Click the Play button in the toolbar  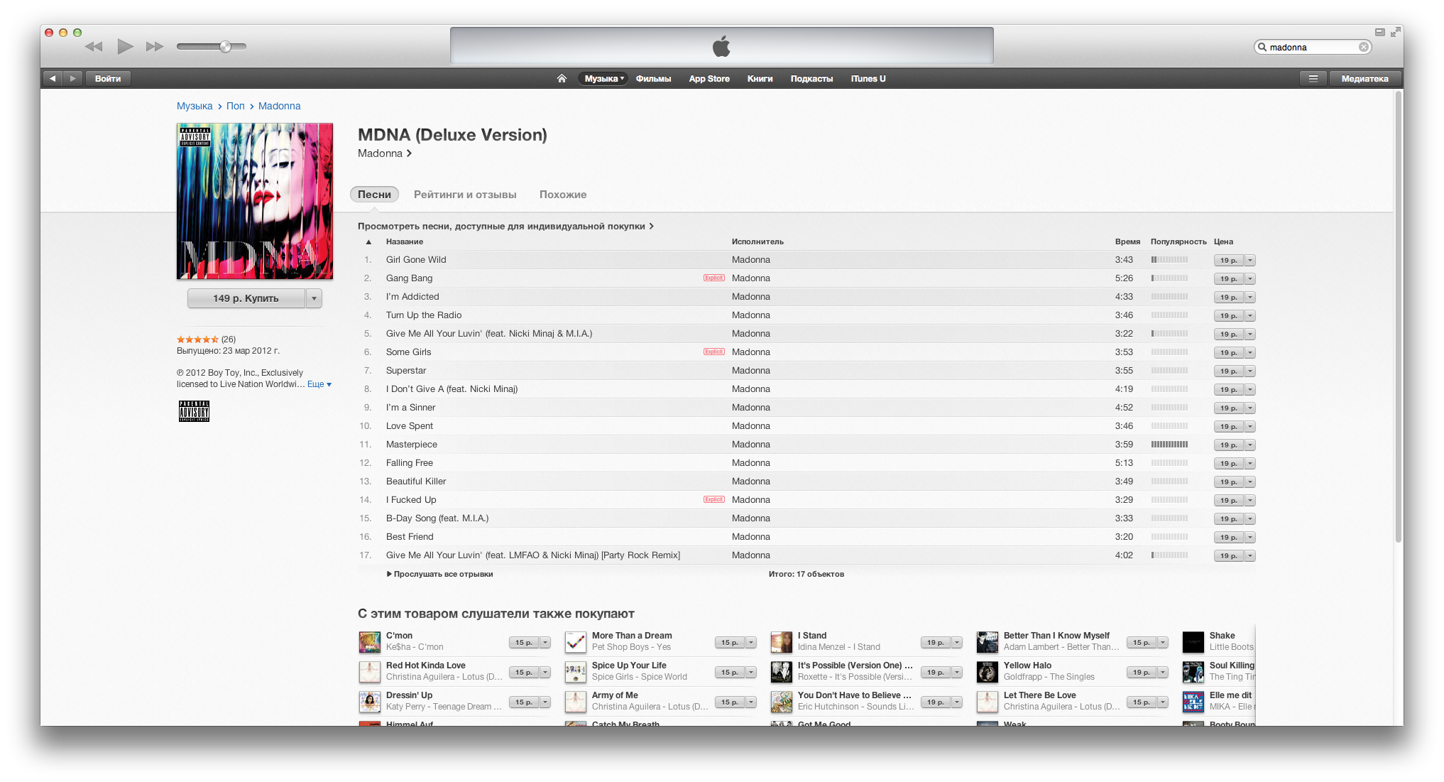[x=125, y=47]
